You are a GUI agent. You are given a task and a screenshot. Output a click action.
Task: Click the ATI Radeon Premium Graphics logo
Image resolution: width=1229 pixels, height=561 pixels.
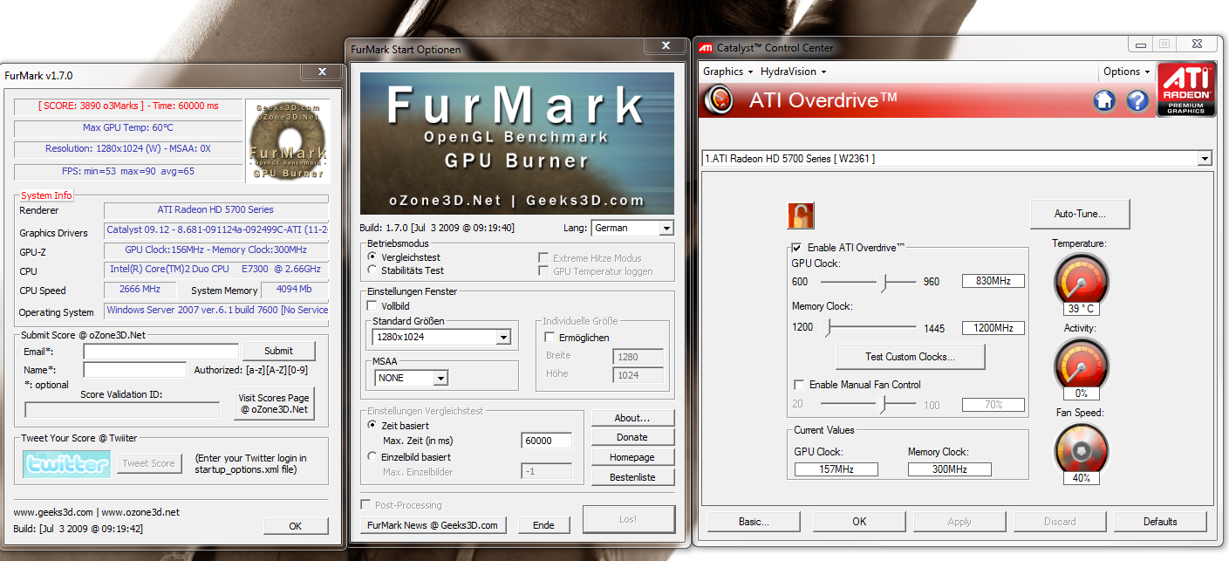pyautogui.click(x=1186, y=89)
